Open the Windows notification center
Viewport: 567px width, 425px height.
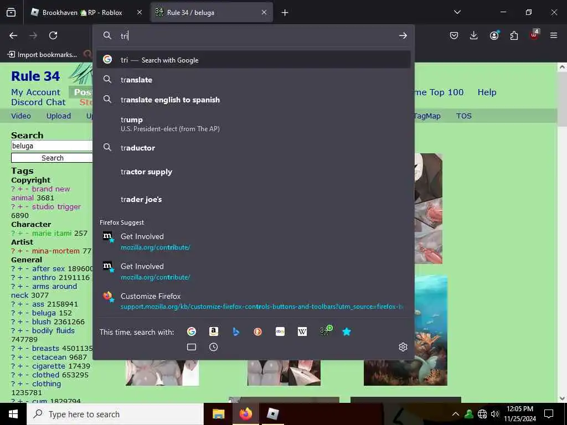coord(549,414)
